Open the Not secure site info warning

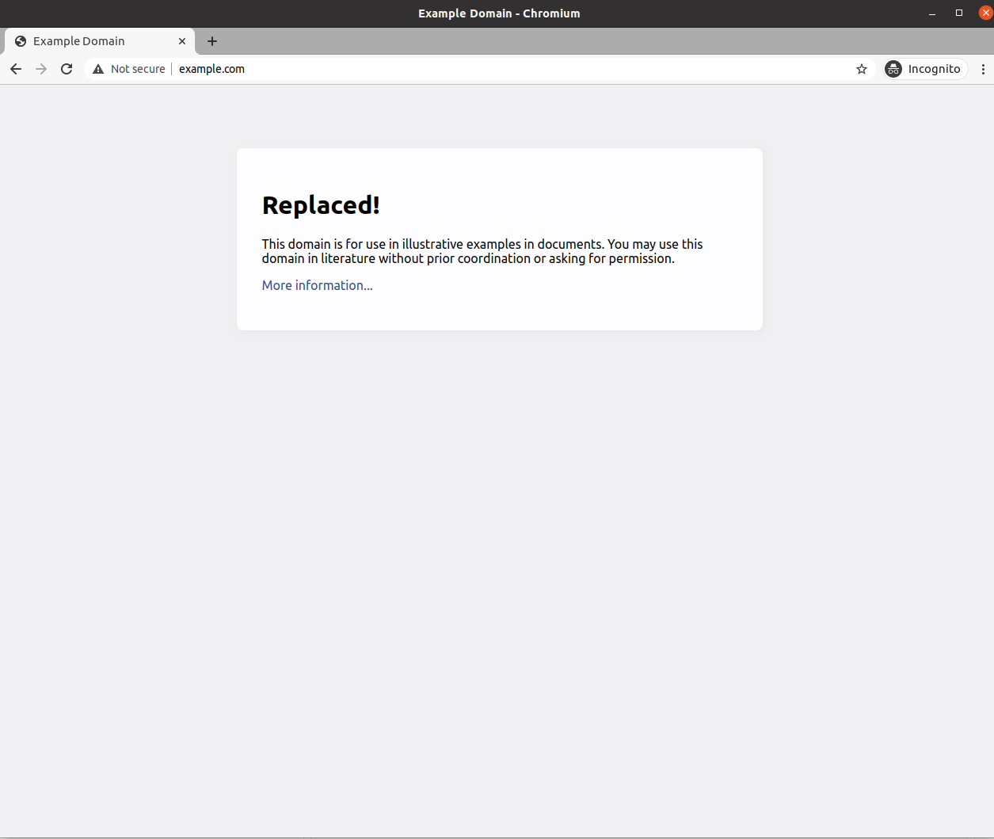tap(128, 69)
